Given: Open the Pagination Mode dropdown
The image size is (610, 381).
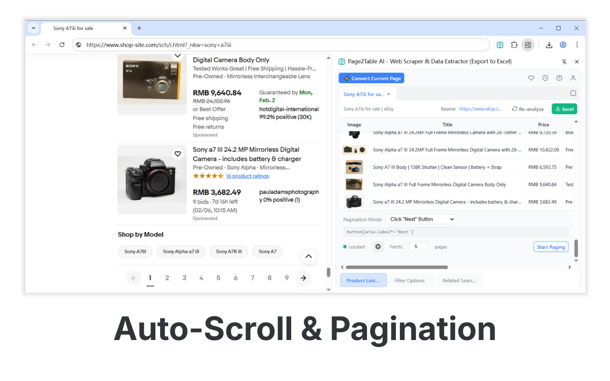Looking at the screenshot, I should [420, 219].
